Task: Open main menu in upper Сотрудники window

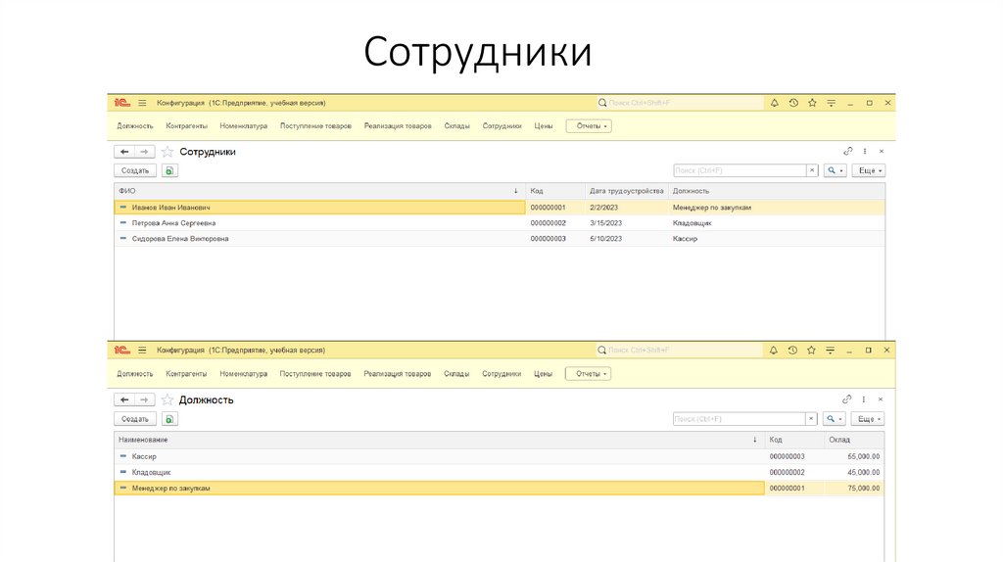Action: [x=142, y=103]
